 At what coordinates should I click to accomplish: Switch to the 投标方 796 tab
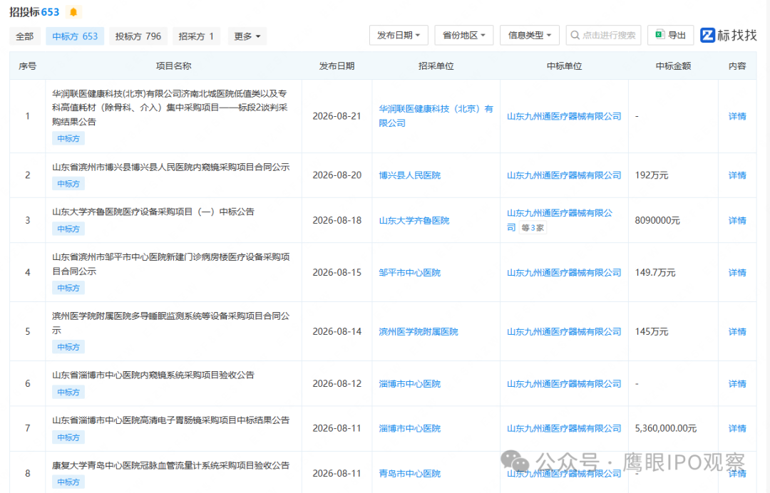point(138,36)
